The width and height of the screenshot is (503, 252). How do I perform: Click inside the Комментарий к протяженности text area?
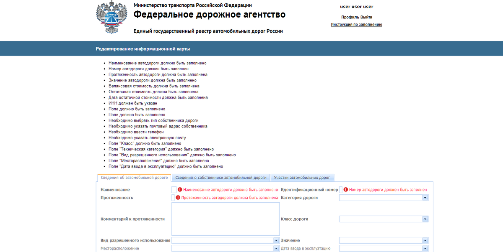[x=225, y=219]
